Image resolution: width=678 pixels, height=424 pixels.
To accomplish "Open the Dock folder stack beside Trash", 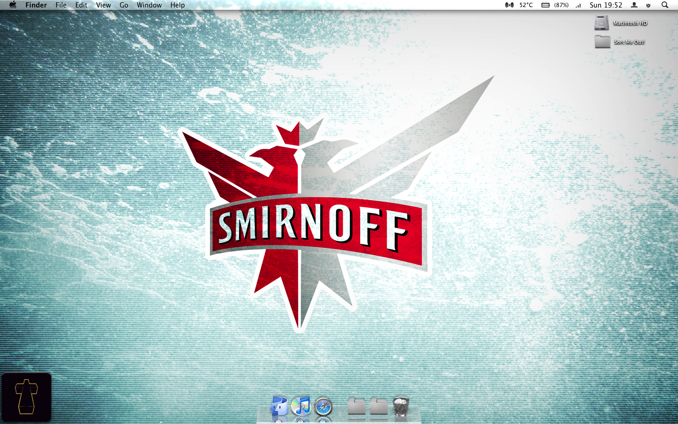I will [x=379, y=407].
